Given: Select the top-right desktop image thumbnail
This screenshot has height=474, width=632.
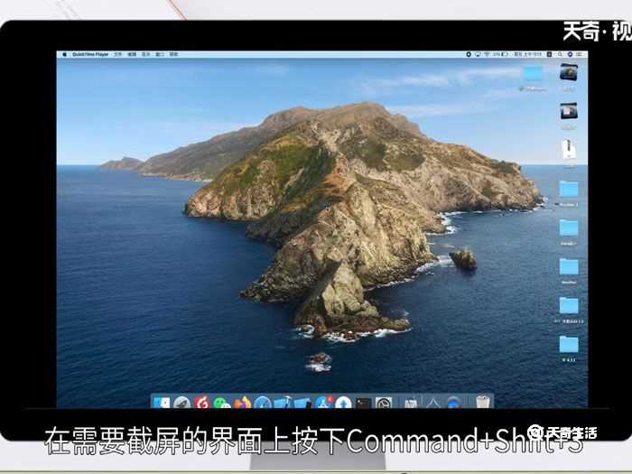Looking at the screenshot, I should coord(569,72).
